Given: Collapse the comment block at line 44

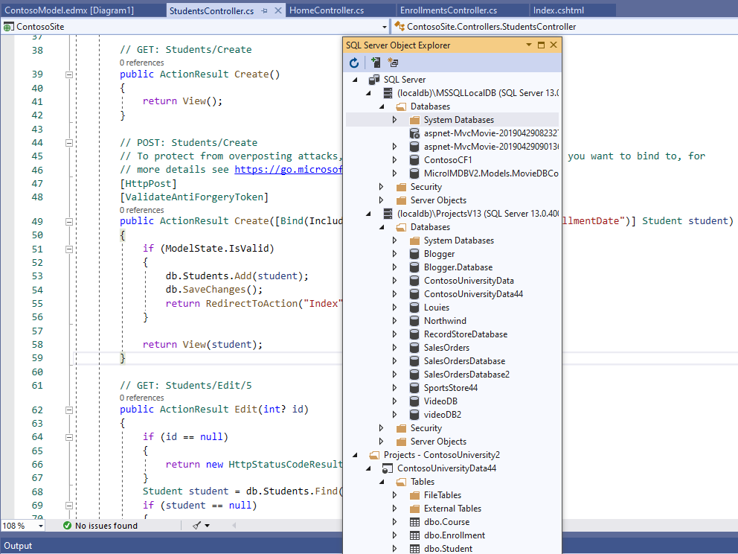Looking at the screenshot, I should (69, 143).
